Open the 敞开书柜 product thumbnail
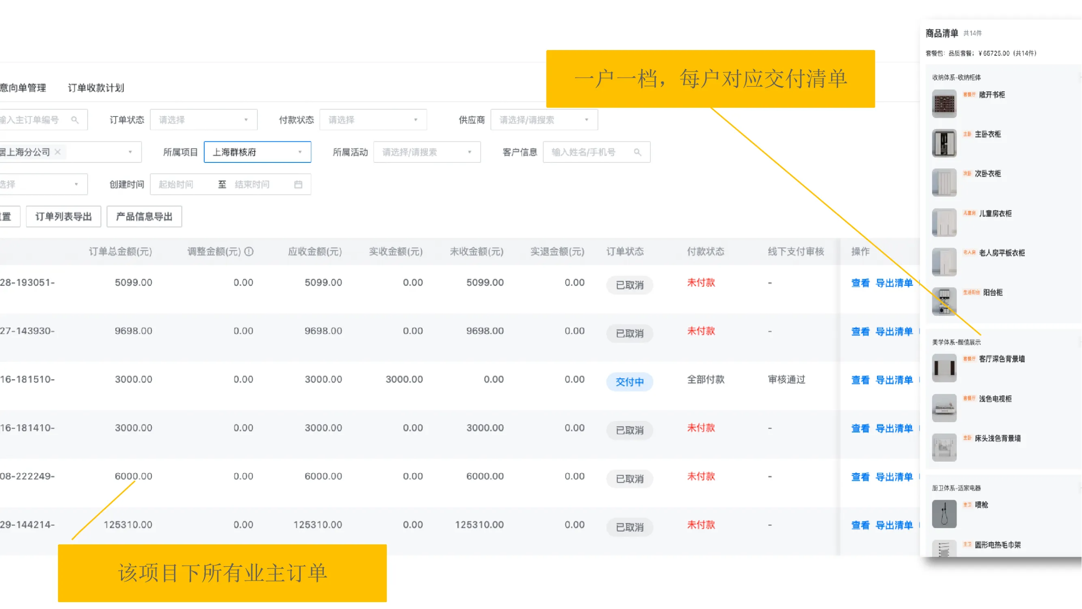Screen dimensions: 1082x609 pyautogui.click(x=944, y=104)
